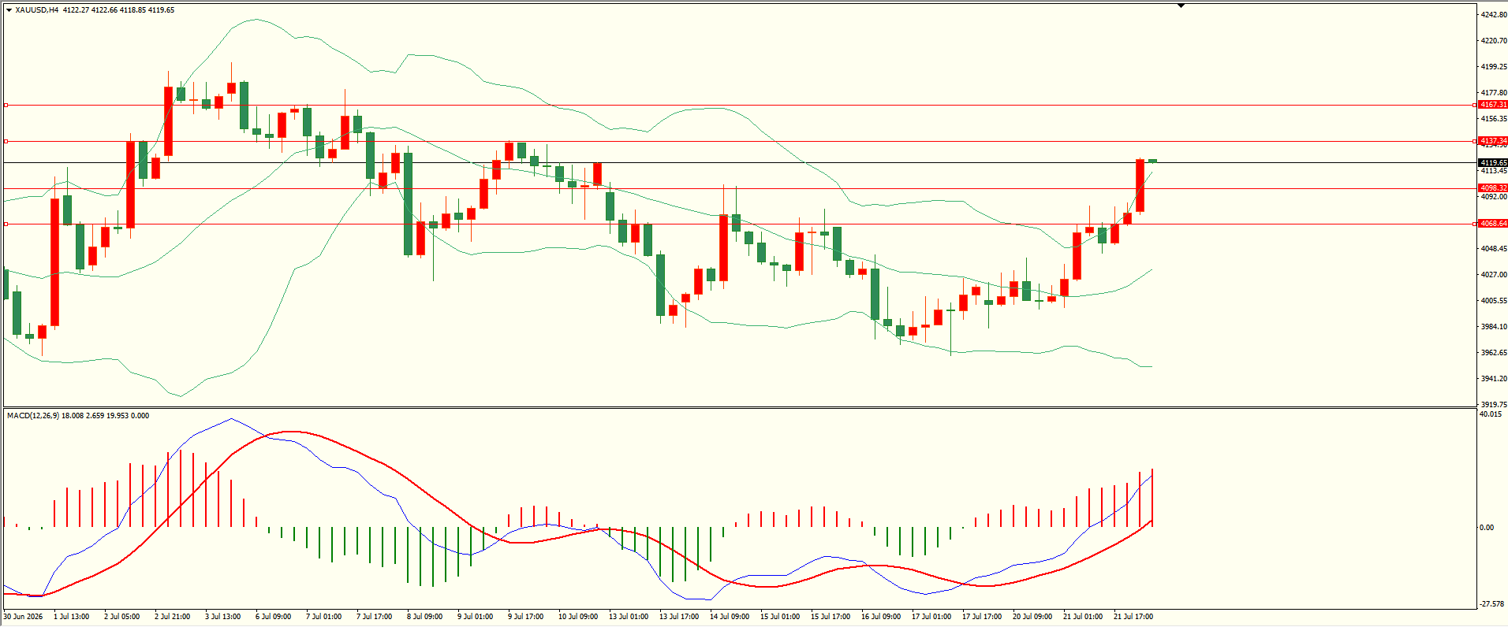The height and width of the screenshot is (627, 1508).
Task: Click the 0.00 level on MACD scale
Action: tap(1487, 528)
